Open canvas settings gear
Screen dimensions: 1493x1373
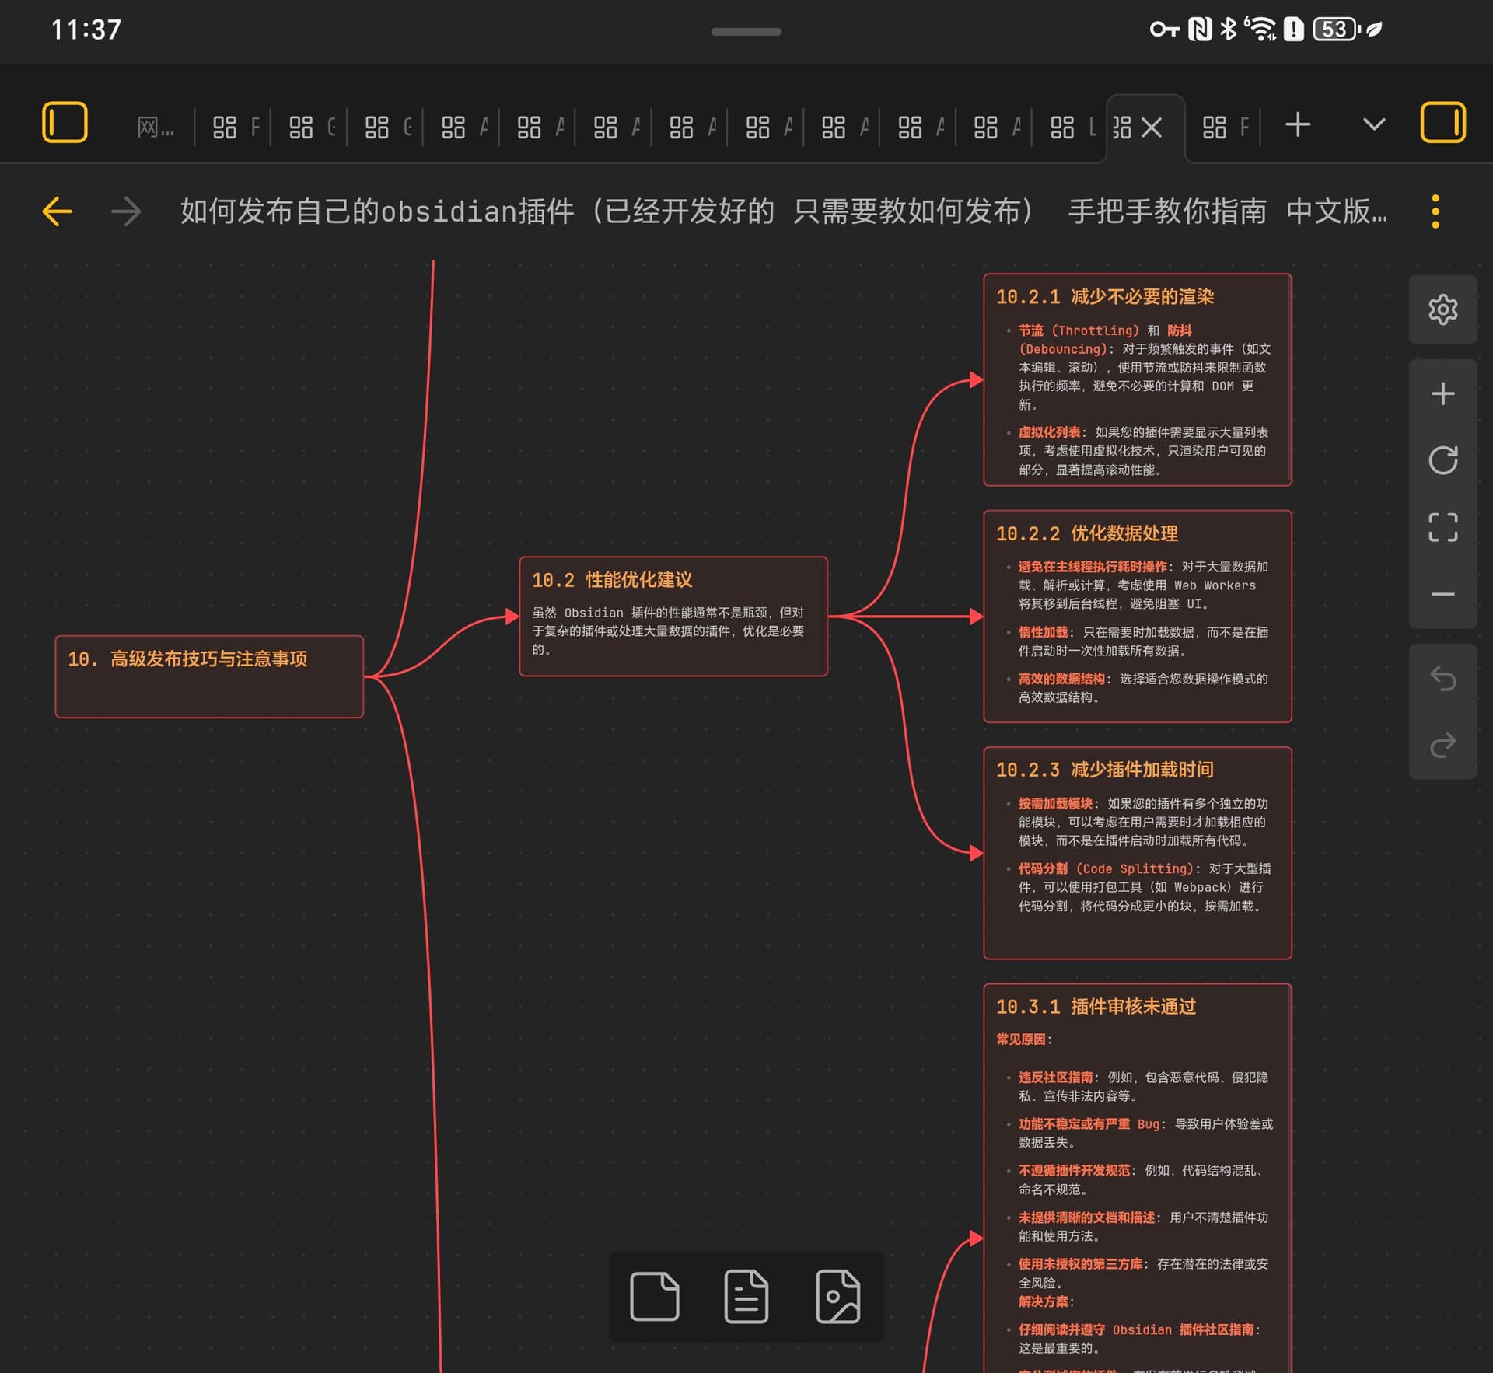coord(1442,309)
